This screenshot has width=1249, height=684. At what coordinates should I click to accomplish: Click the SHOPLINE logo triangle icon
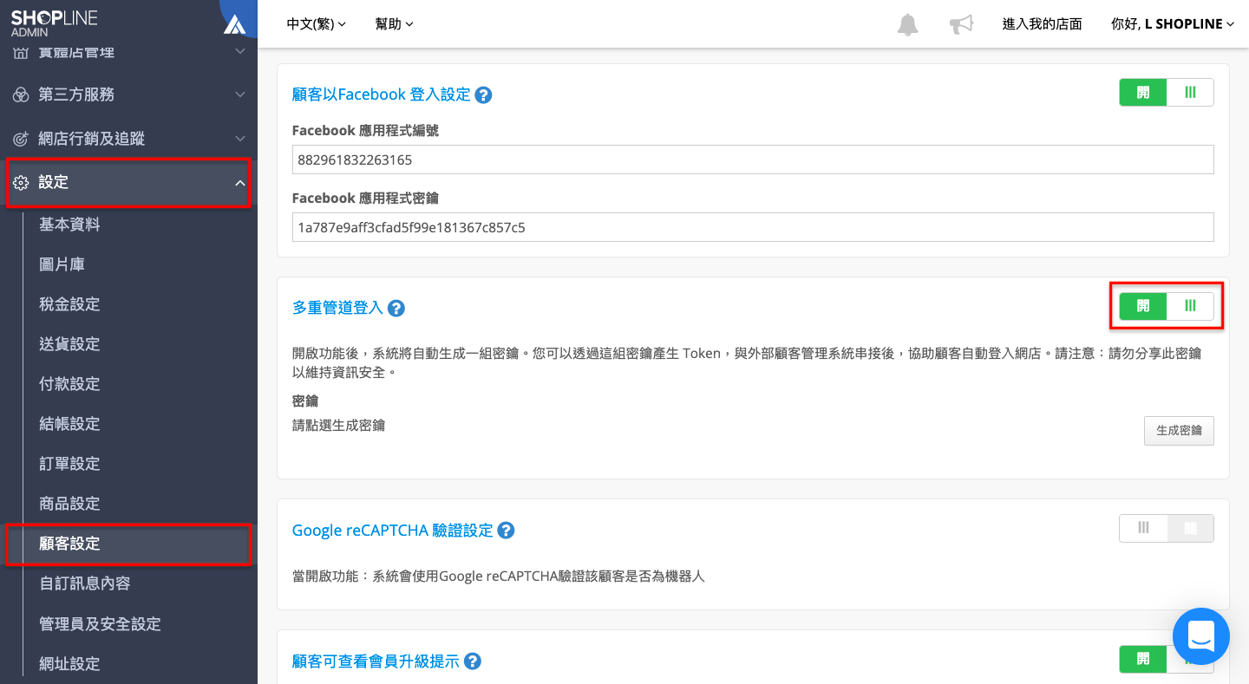click(x=234, y=24)
